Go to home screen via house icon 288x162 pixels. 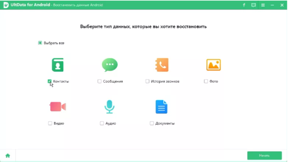[8, 156]
